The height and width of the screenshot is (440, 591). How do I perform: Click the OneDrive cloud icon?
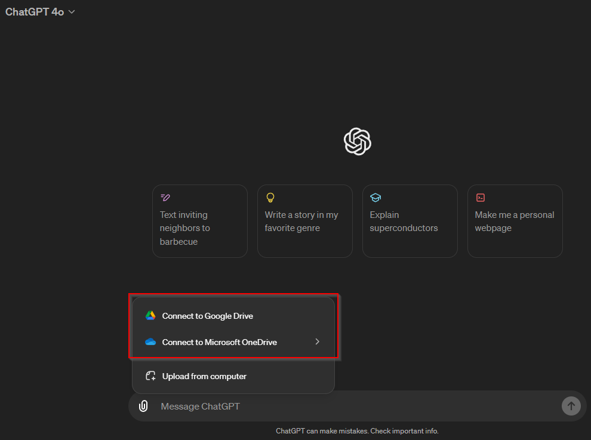click(150, 342)
